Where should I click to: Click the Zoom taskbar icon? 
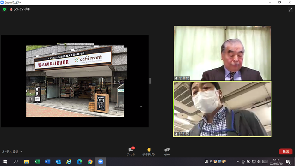pos(100,162)
